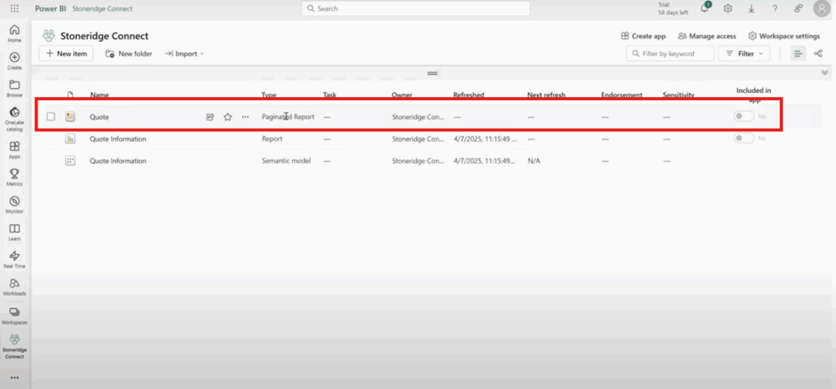Sort by the Refreshed column header
This screenshot has height=389, width=836.
[x=469, y=95]
